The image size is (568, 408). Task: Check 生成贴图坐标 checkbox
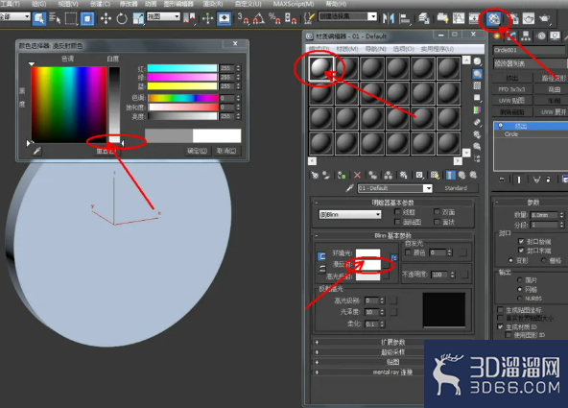click(x=500, y=310)
